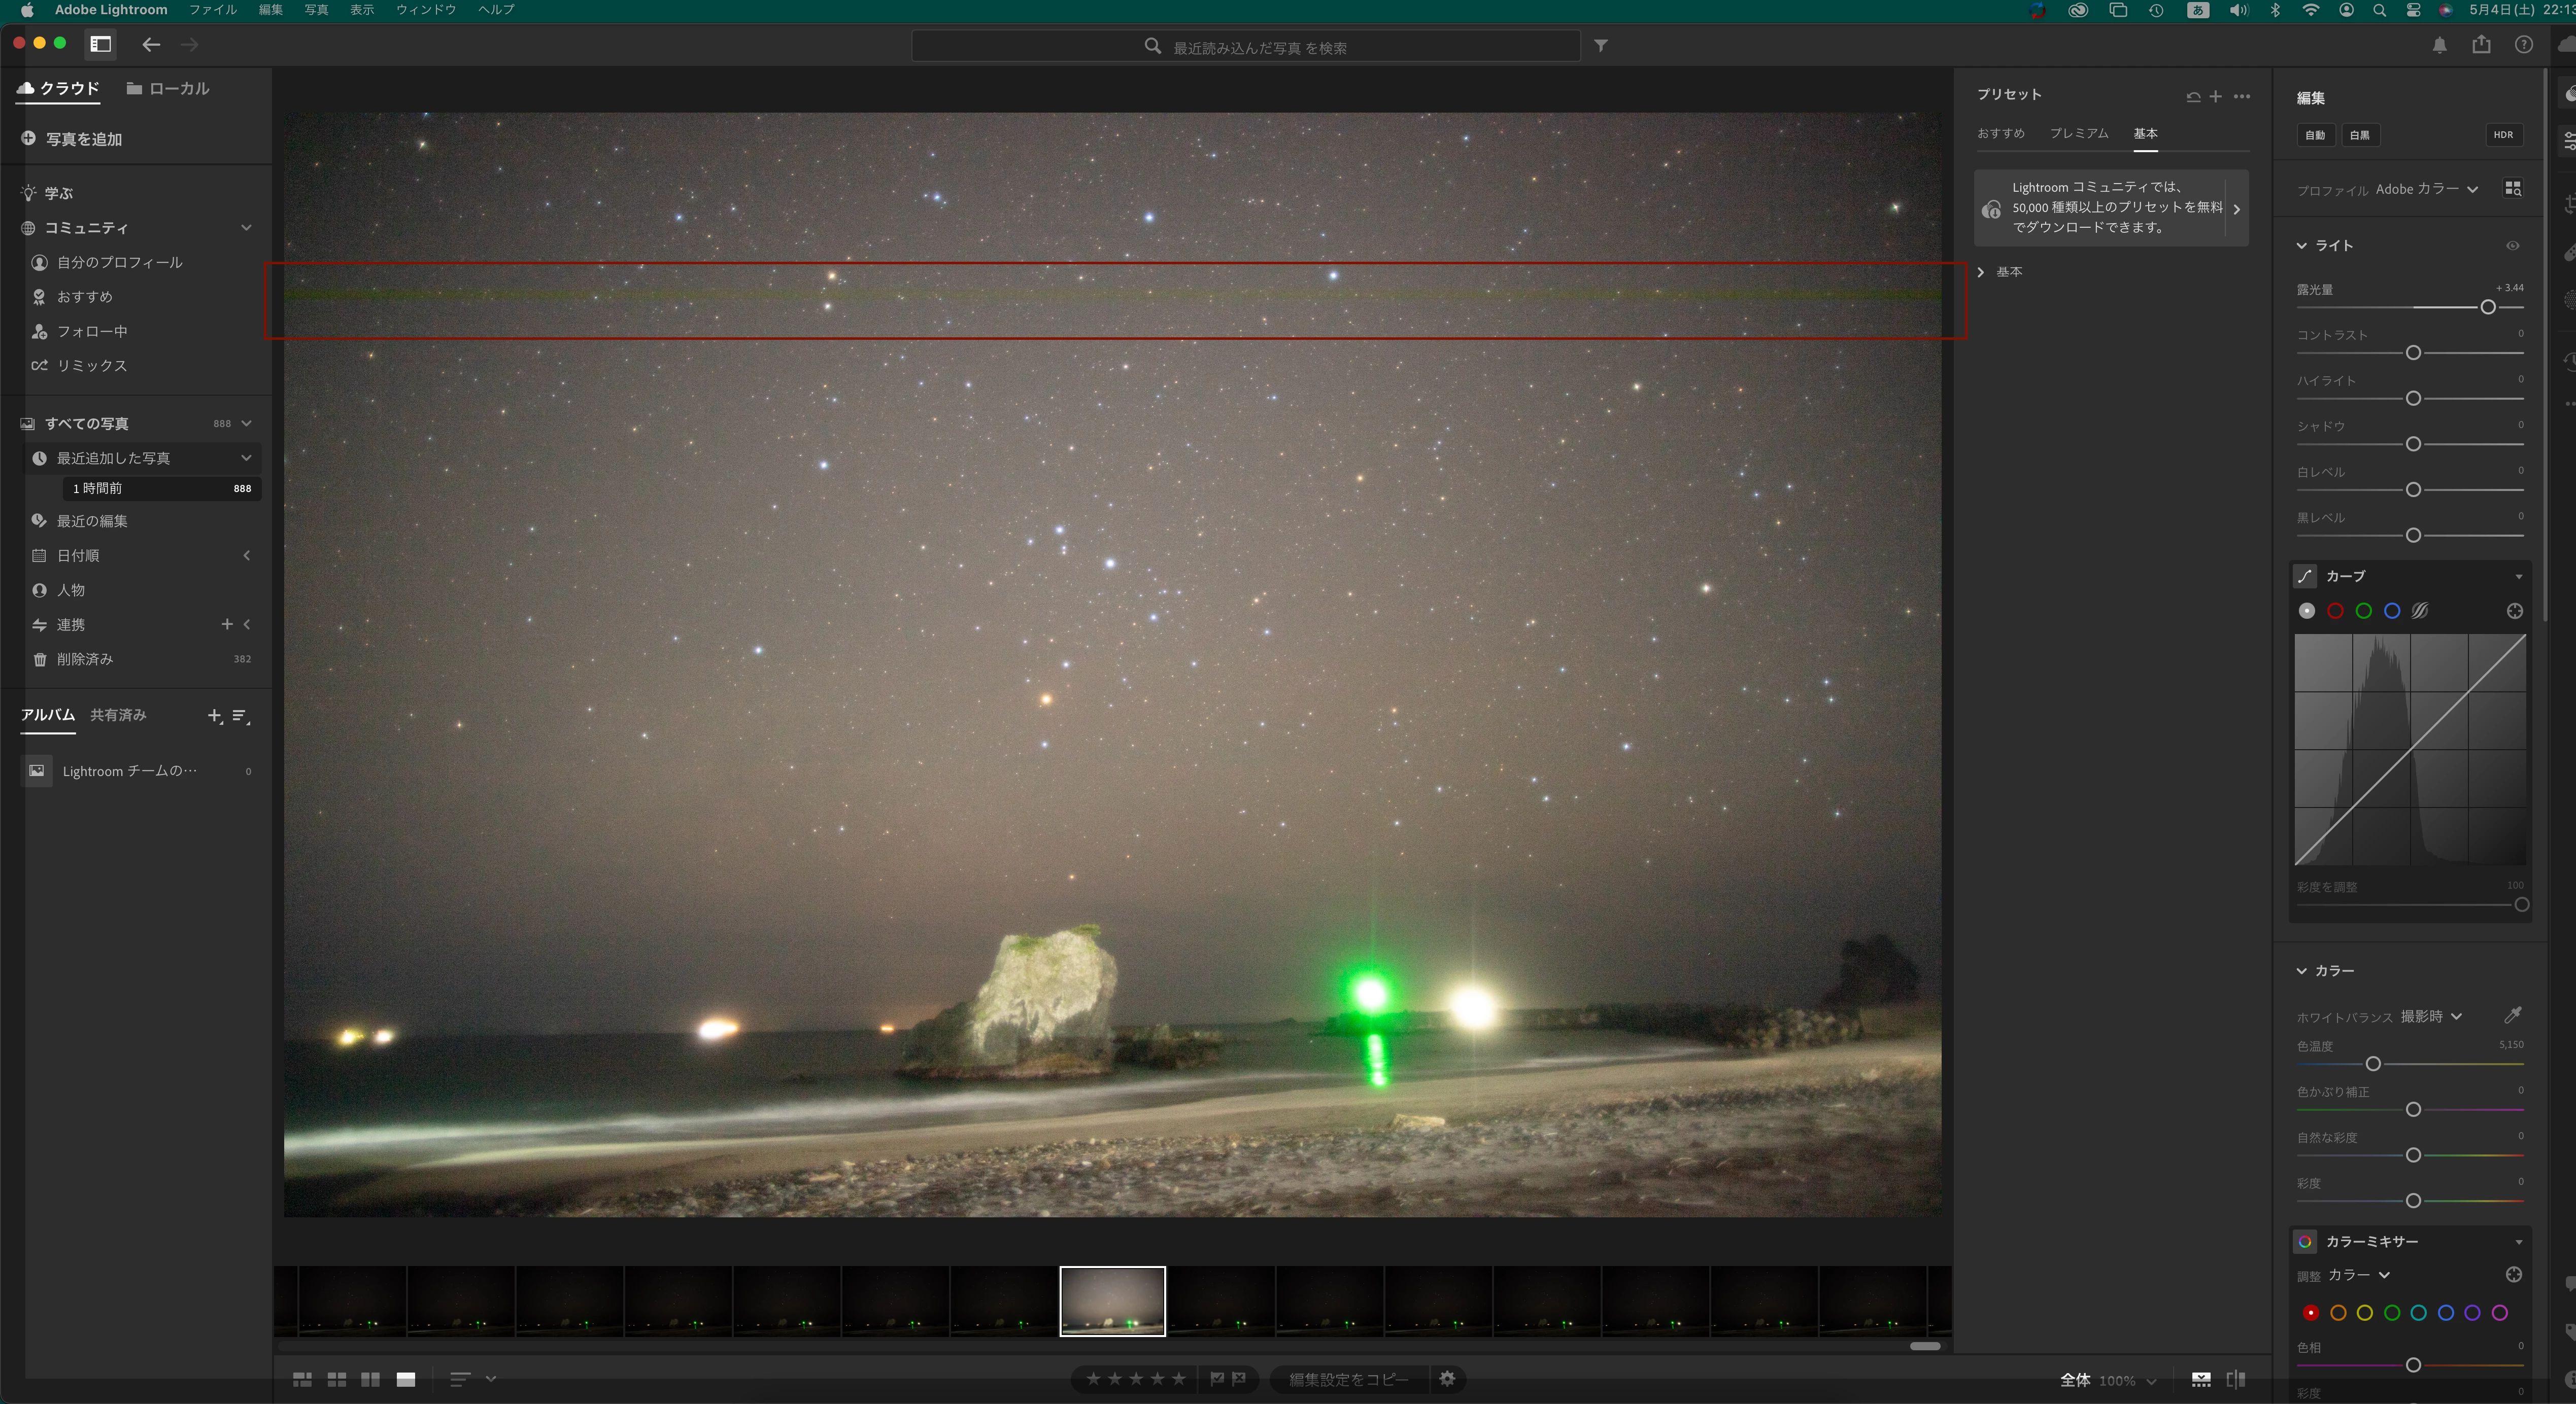Click the 露光量 slider handle
Image resolution: width=2576 pixels, height=1404 pixels.
pyautogui.click(x=2487, y=308)
